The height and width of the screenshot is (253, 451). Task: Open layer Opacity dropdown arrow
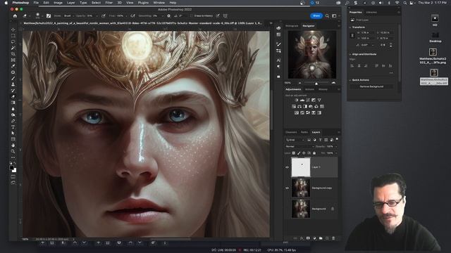(336, 146)
